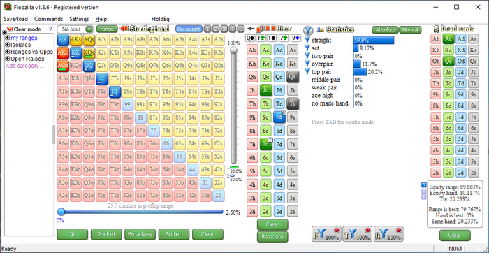Viewport: 489px width, 253px height.
Task: Click the No weight button
Action: click(x=189, y=29)
